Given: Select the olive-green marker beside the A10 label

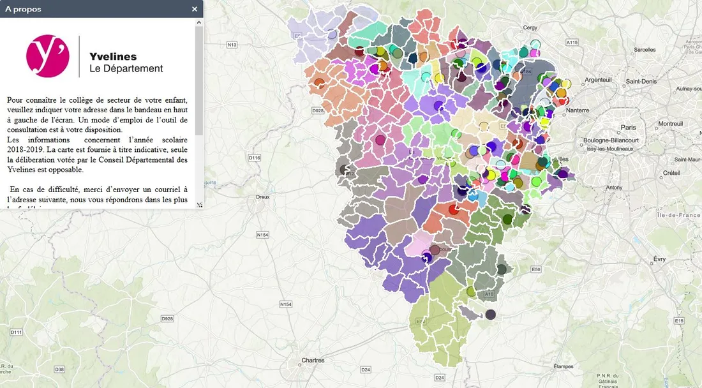Looking at the screenshot, I should 471,291.
